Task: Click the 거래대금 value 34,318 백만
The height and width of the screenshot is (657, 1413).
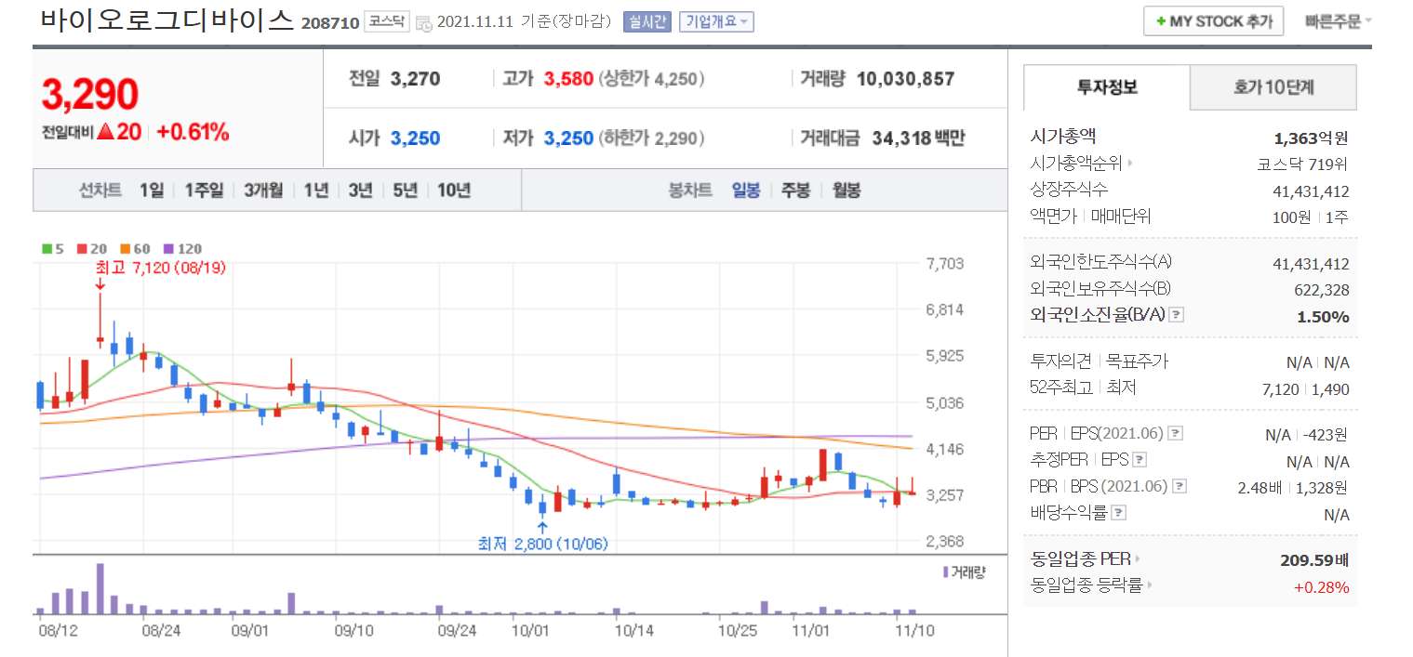Action: [918, 138]
